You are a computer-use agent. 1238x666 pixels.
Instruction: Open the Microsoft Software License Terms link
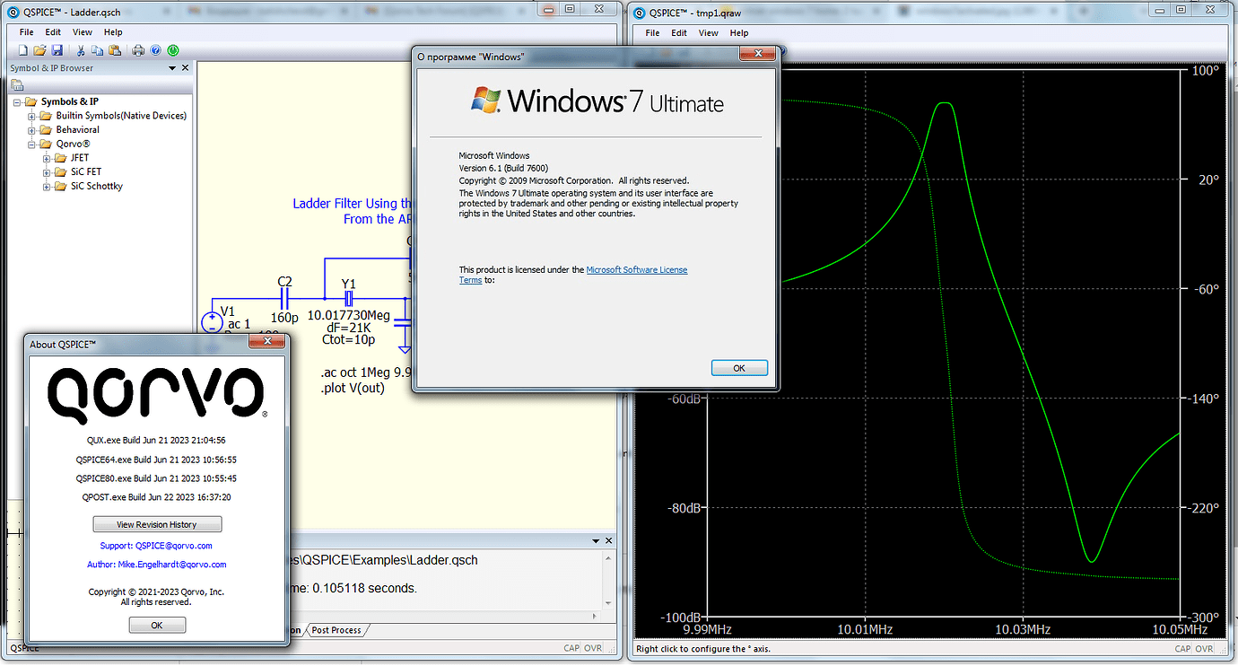point(636,270)
